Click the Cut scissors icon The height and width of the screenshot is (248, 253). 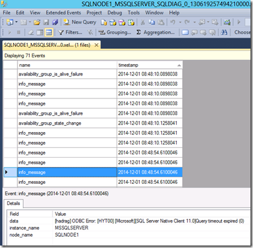click(142, 22)
